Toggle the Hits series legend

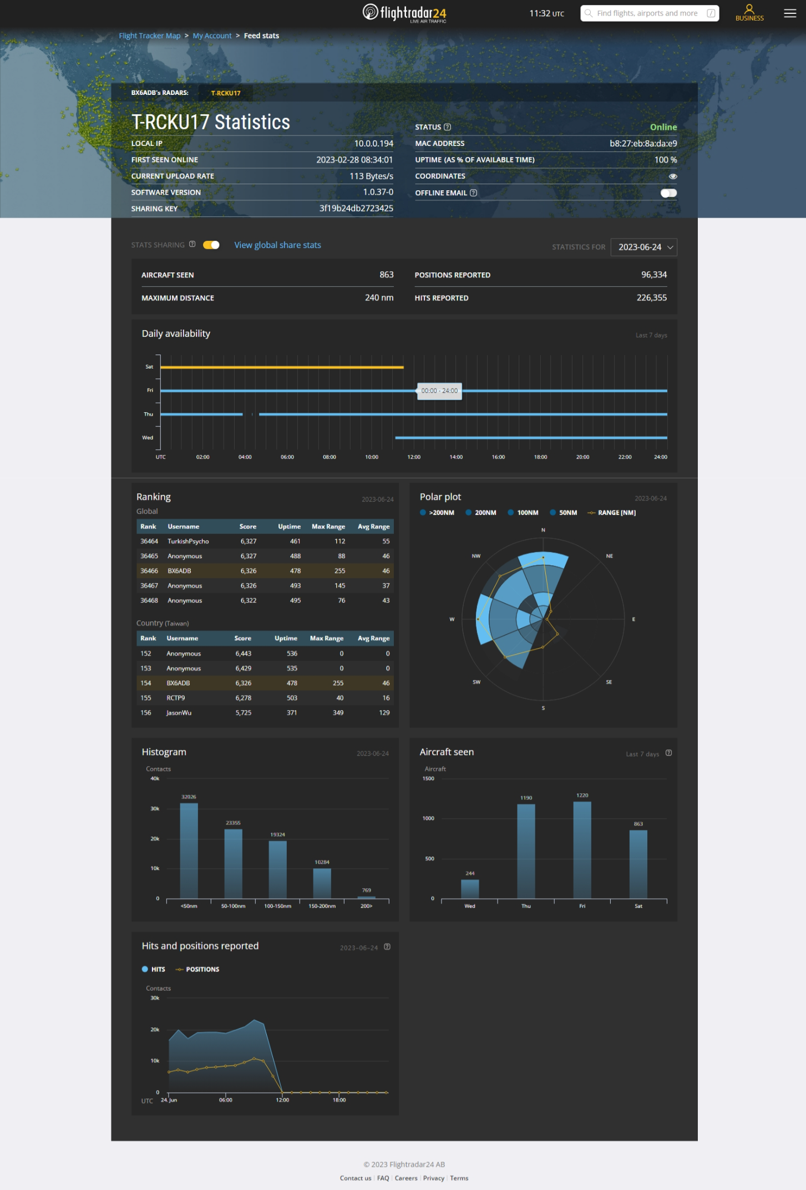point(154,969)
